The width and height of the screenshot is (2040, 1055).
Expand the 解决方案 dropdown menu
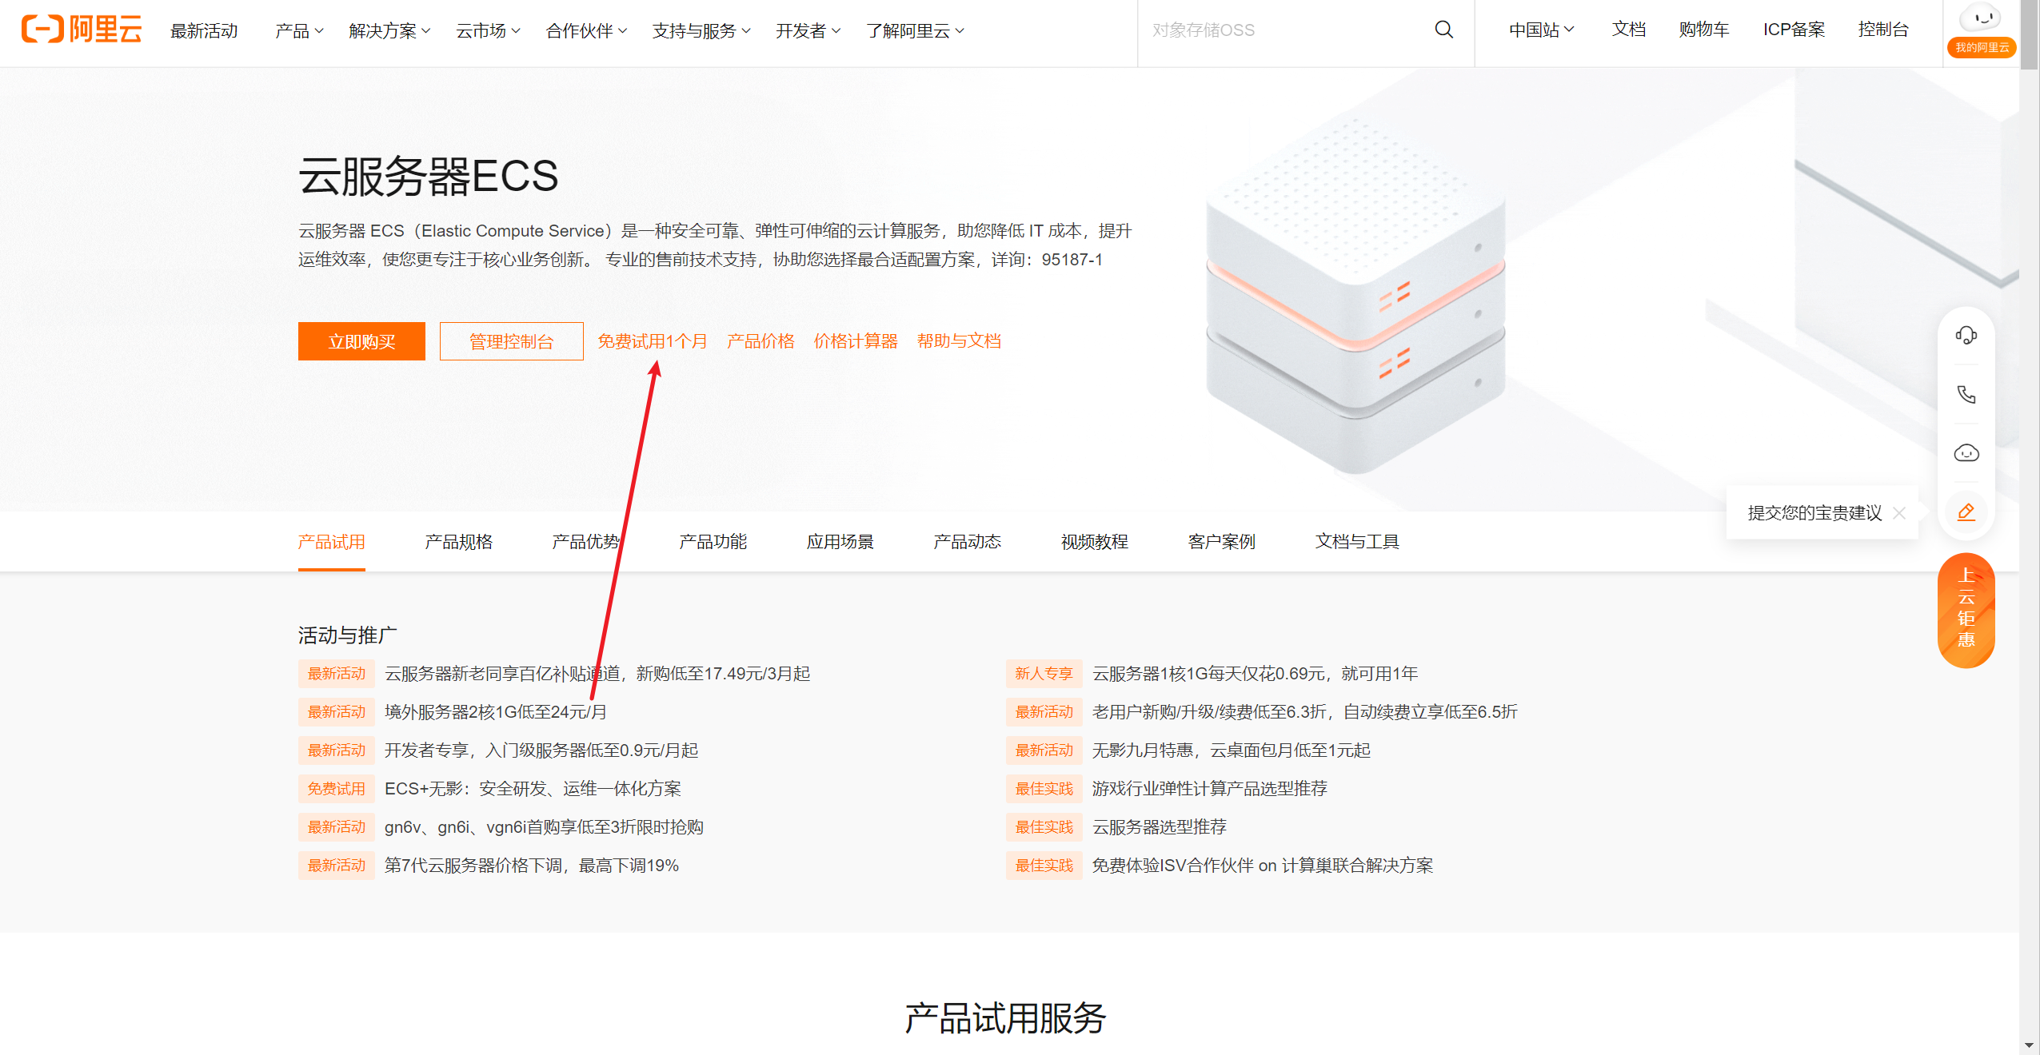coord(389,31)
